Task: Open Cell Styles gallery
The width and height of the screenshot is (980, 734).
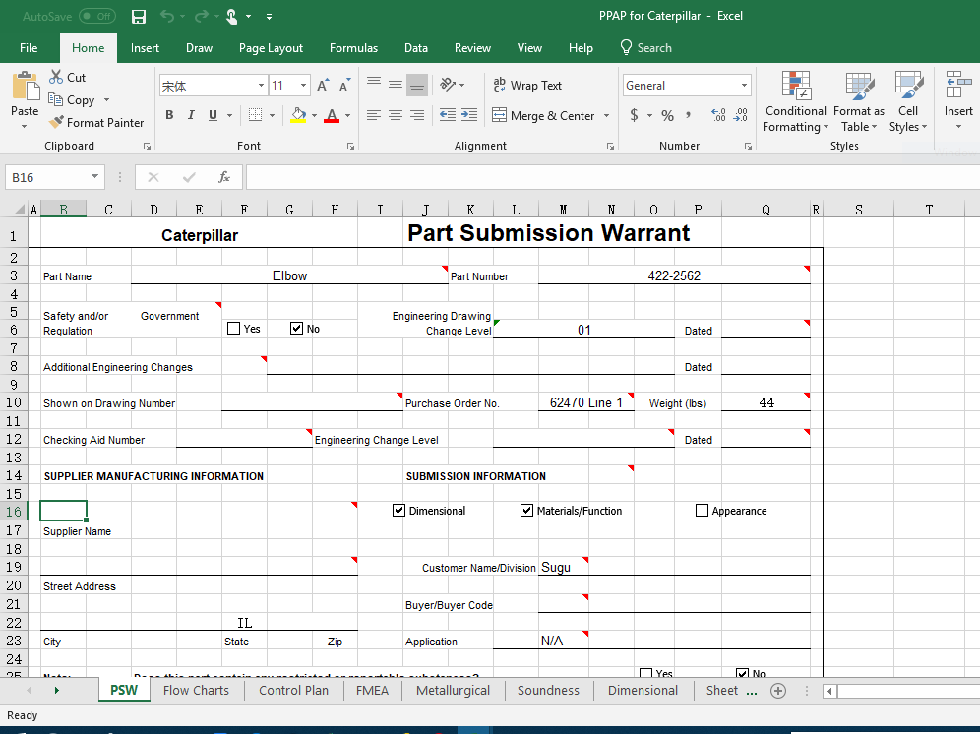Action: pyautogui.click(x=908, y=101)
